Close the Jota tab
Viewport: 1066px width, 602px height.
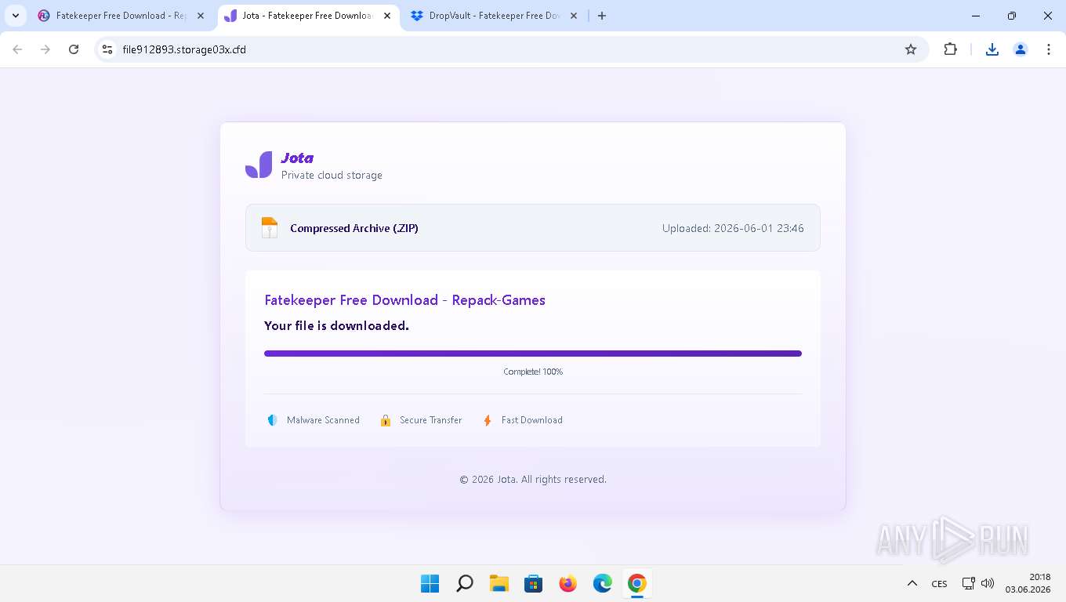coord(386,16)
